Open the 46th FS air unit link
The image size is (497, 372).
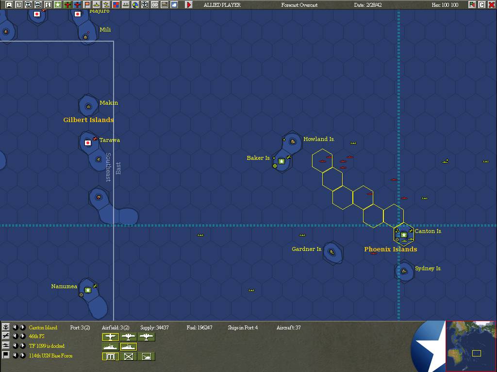tap(36, 336)
